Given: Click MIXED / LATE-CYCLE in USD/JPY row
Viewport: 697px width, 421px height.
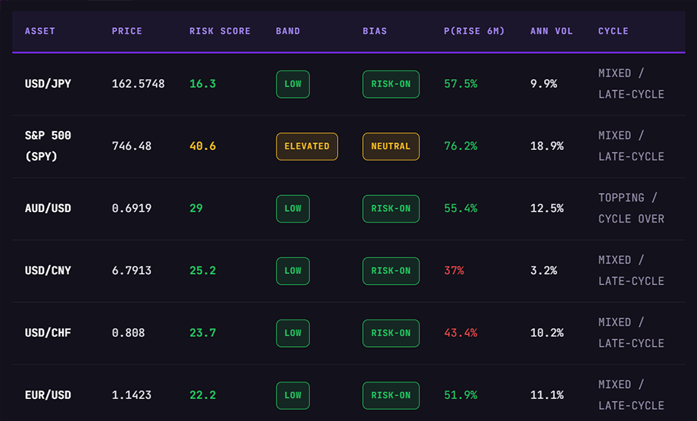Looking at the screenshot, I should (x=631, y=84).
